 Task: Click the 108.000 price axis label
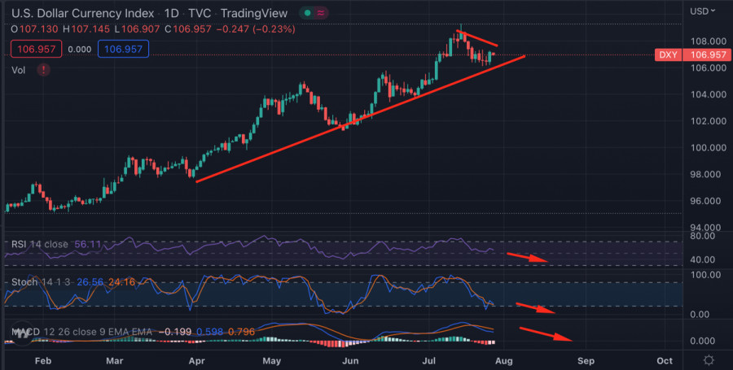709,41
